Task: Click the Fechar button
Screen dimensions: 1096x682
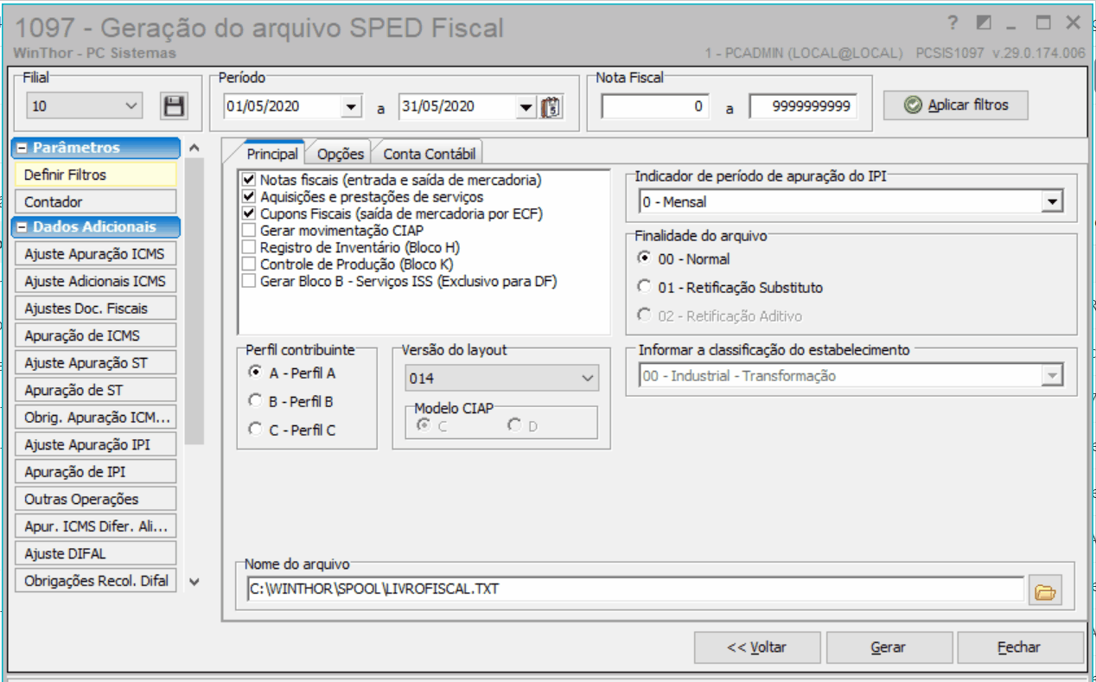Action: coord(1020,647)
